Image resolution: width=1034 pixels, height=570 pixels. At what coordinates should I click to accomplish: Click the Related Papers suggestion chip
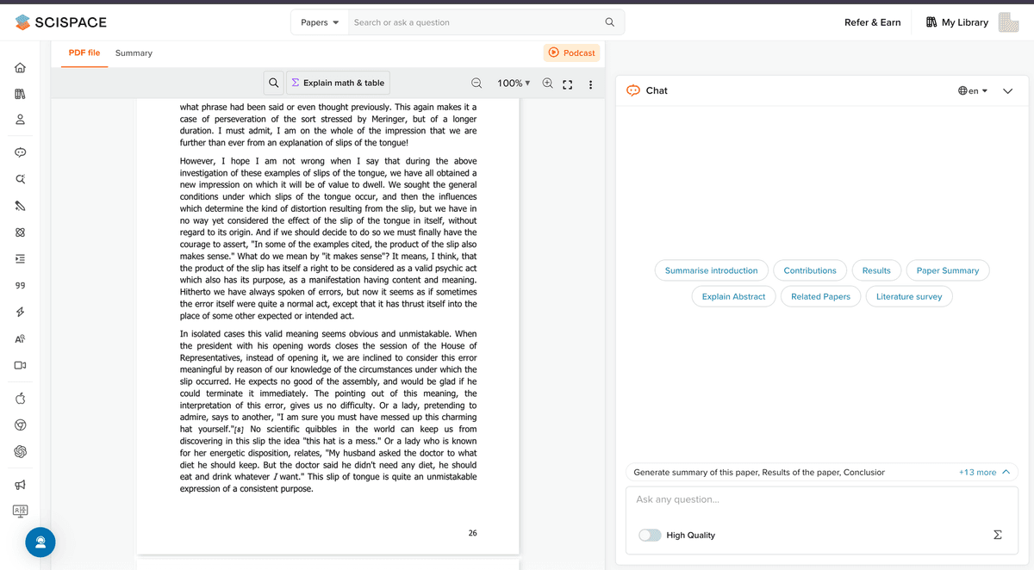pos(820,296)
